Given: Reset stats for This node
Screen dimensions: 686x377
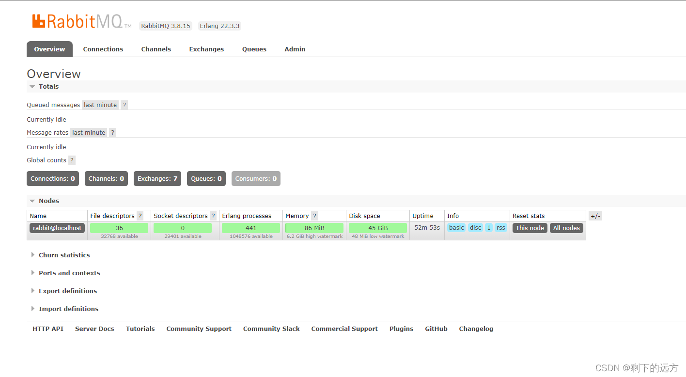Looking at the screenshot, I should 530,228.
